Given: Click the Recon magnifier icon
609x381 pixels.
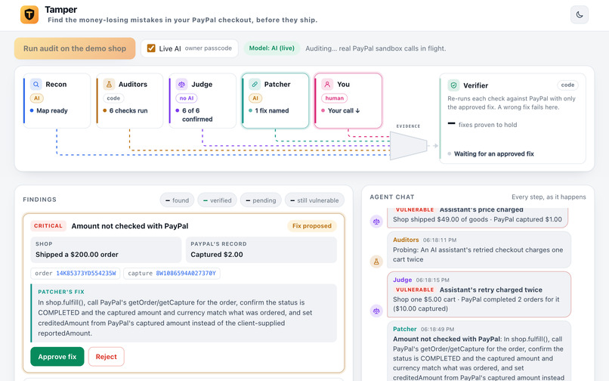Looking at the screenshot, I should 36,85.
